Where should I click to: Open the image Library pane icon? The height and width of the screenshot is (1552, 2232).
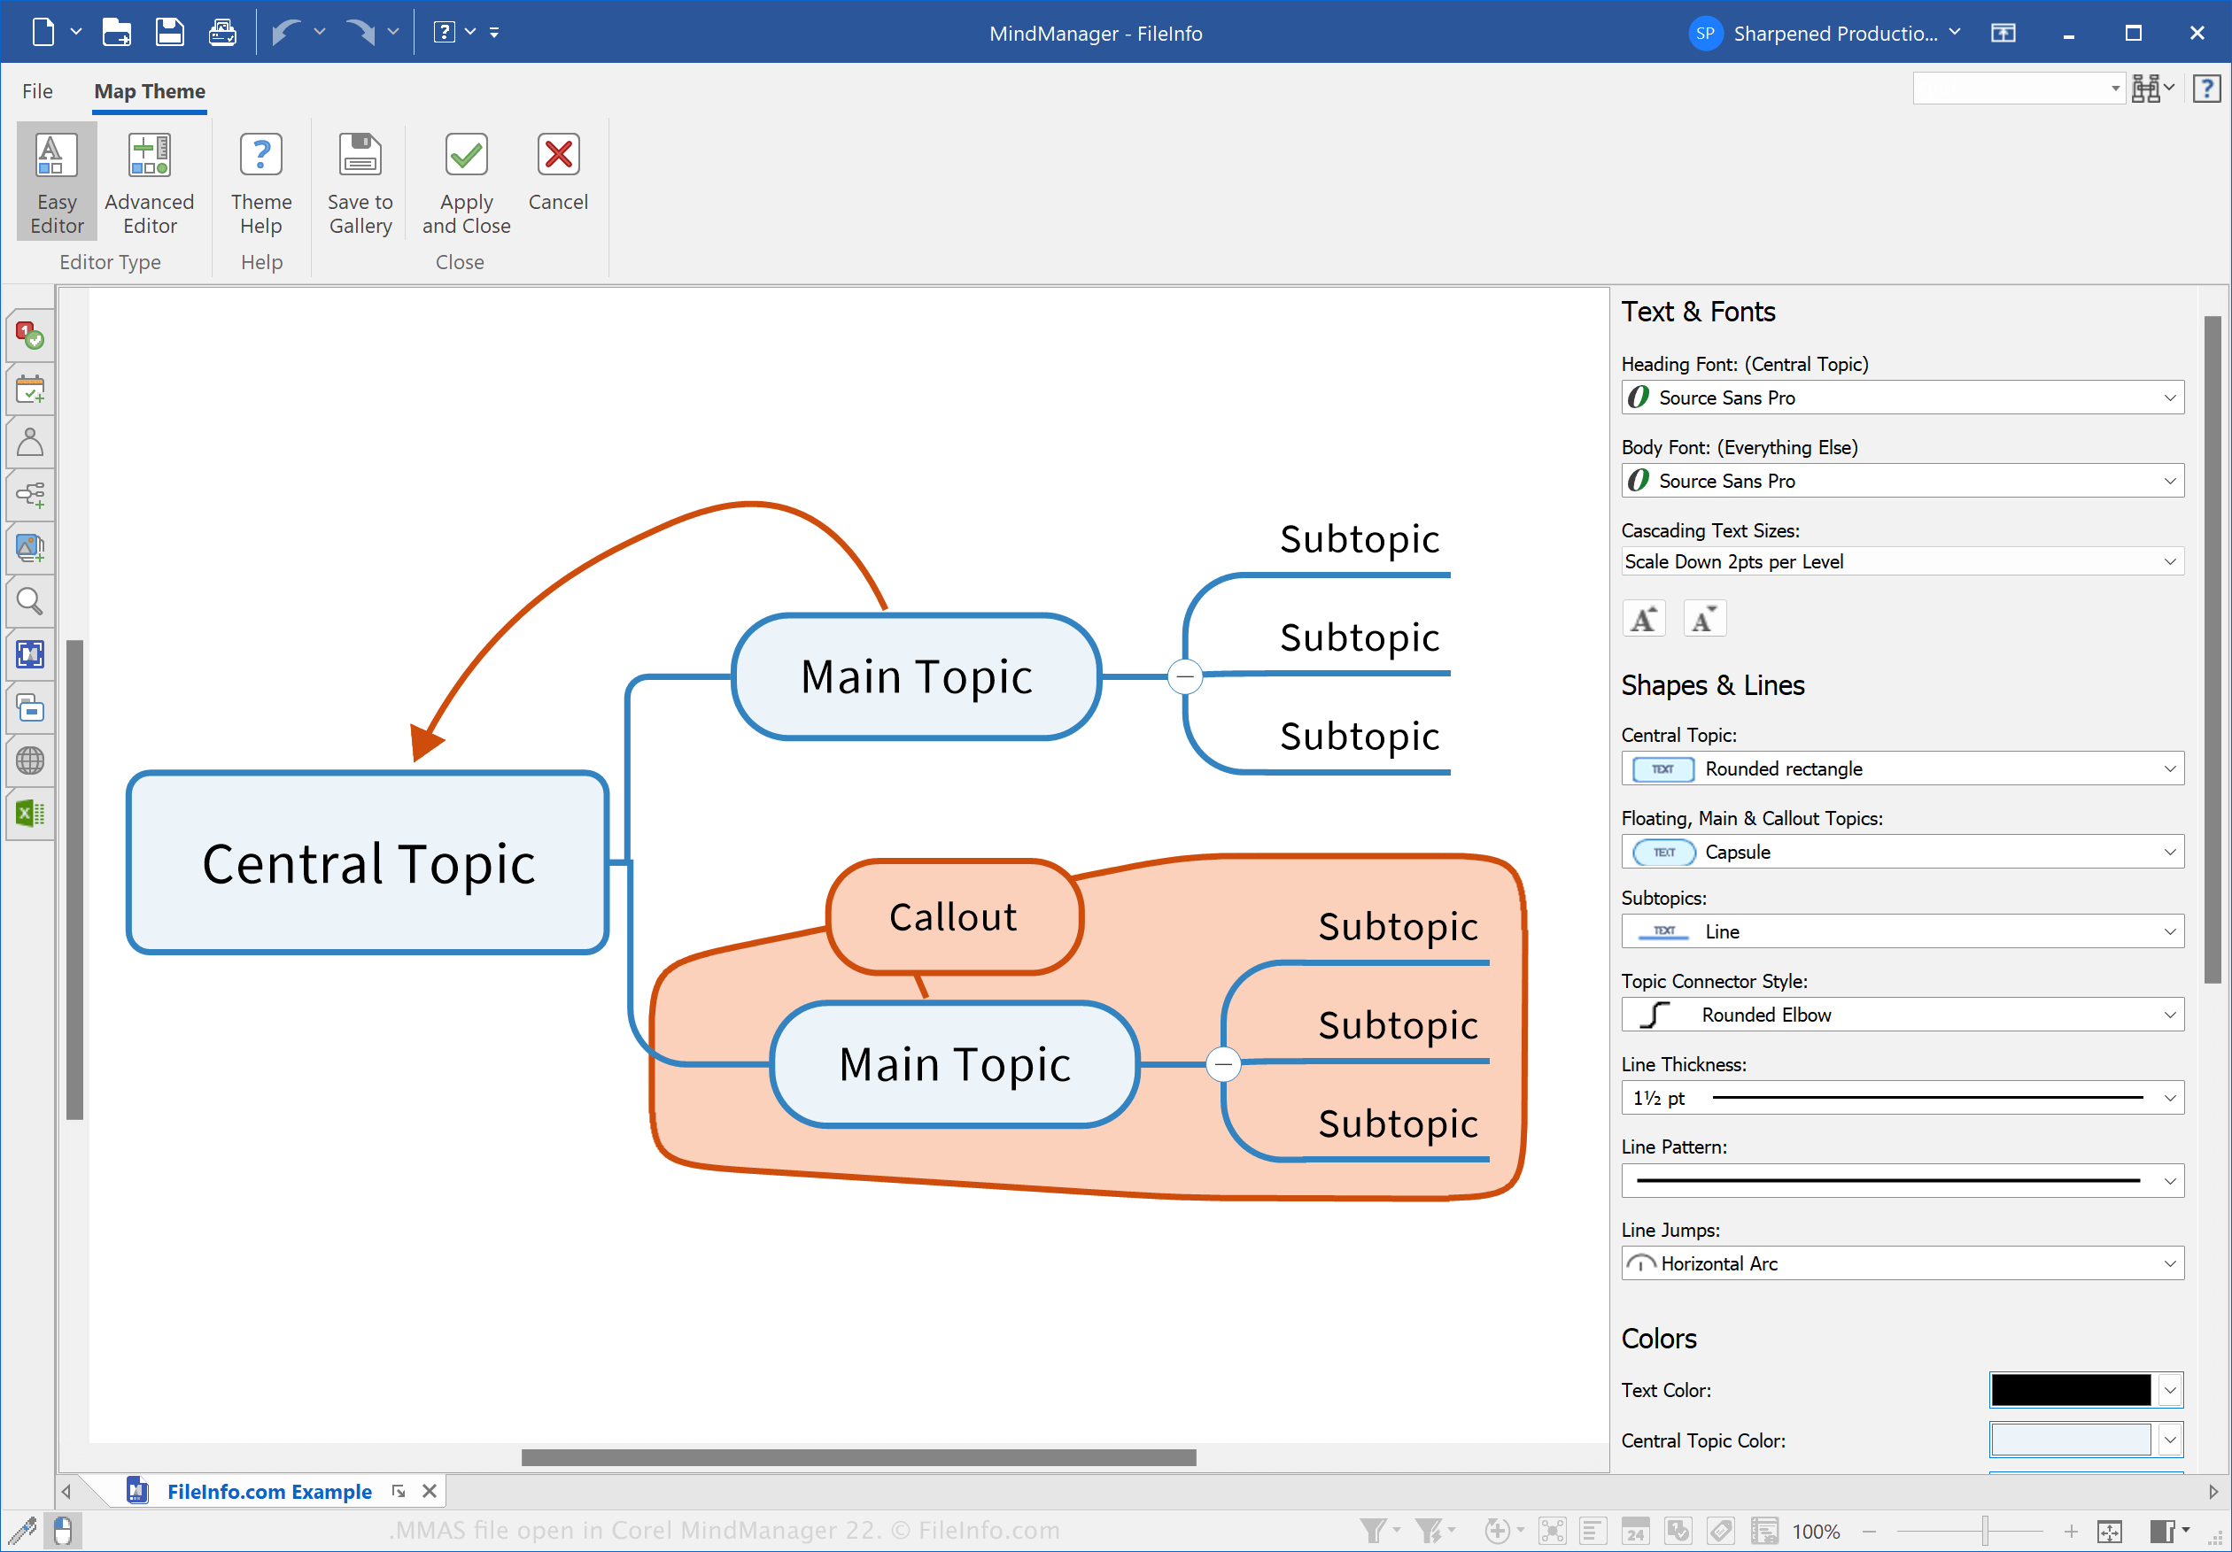(30, 548)
